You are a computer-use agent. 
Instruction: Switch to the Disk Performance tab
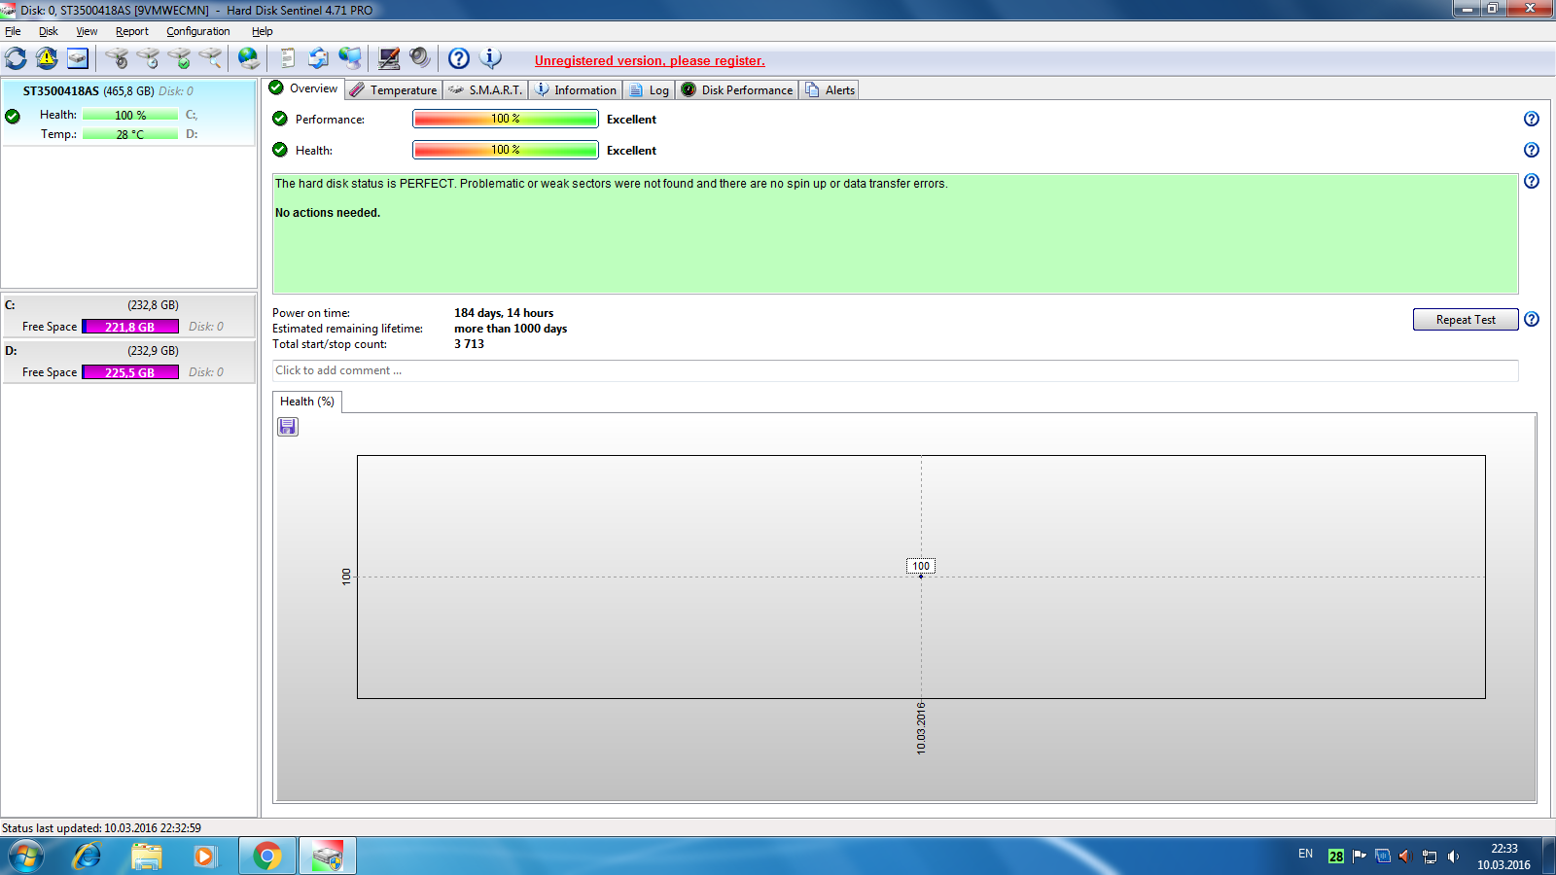pos(737,89)
